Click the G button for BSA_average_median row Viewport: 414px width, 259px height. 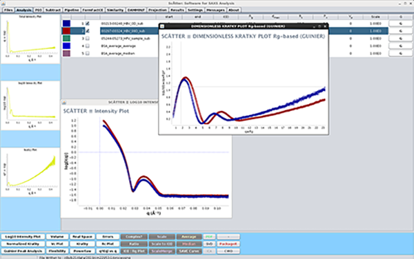click(400, 54)
